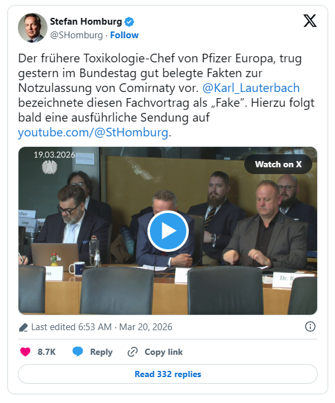Screen dimensions: 335x403
Task: Open the X logo in the corner
Action: [310, 21]
